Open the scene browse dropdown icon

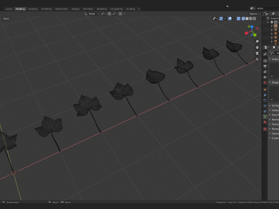tap(252, 8)
